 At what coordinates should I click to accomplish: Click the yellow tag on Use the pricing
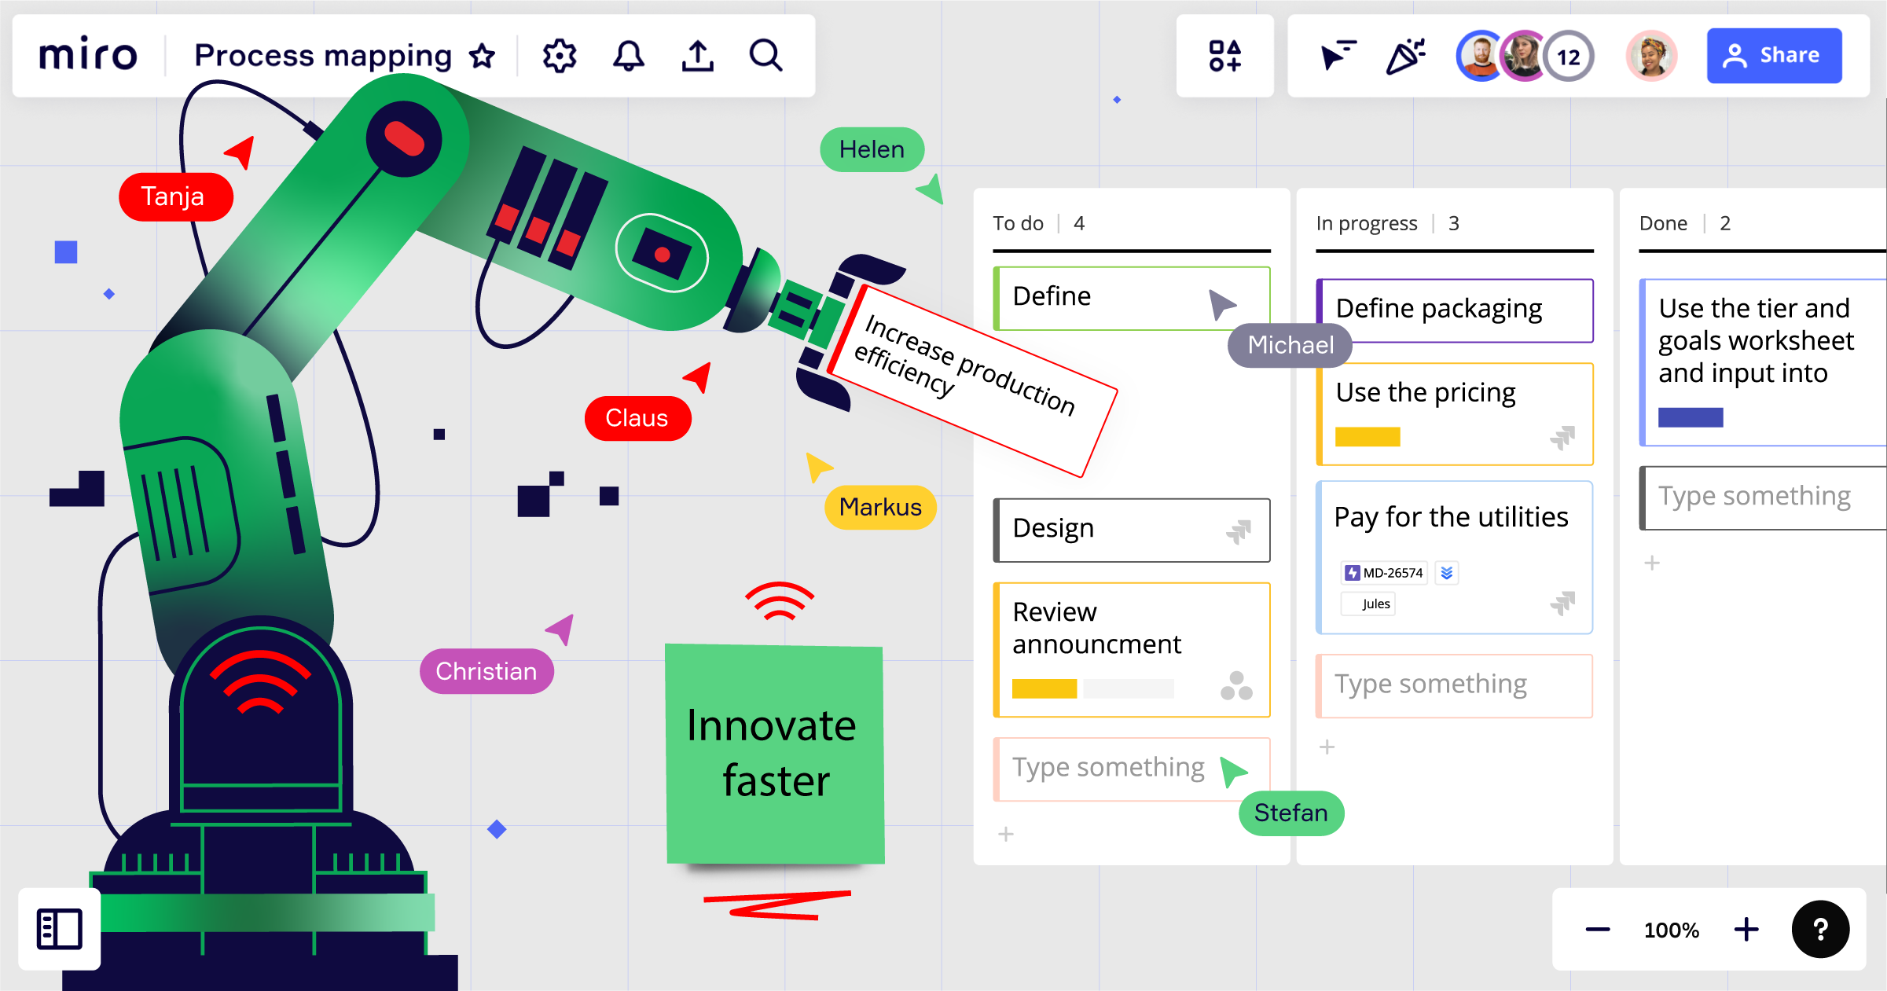point(1368,437)
